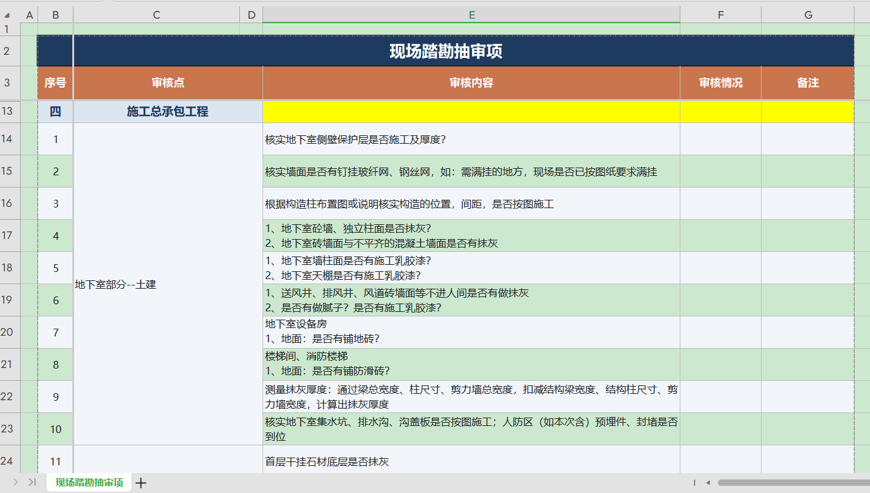Click the 审核内容 header cell
The width and height of the screenshot is (870, 493).
(x=471, y=83)
